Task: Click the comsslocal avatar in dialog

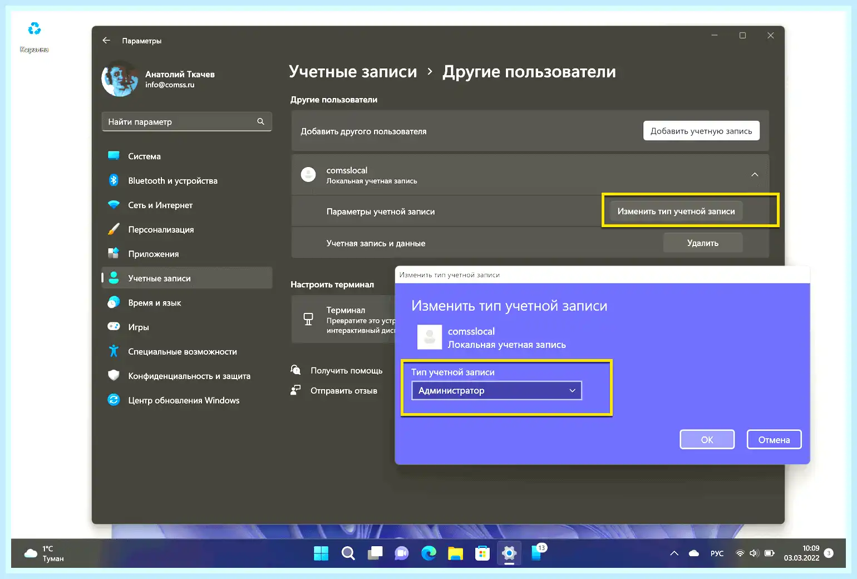Action: click(x=430, y=337)
